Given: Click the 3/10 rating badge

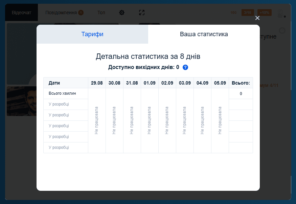Looking at the screenshot, I should [x=247, y=13].
